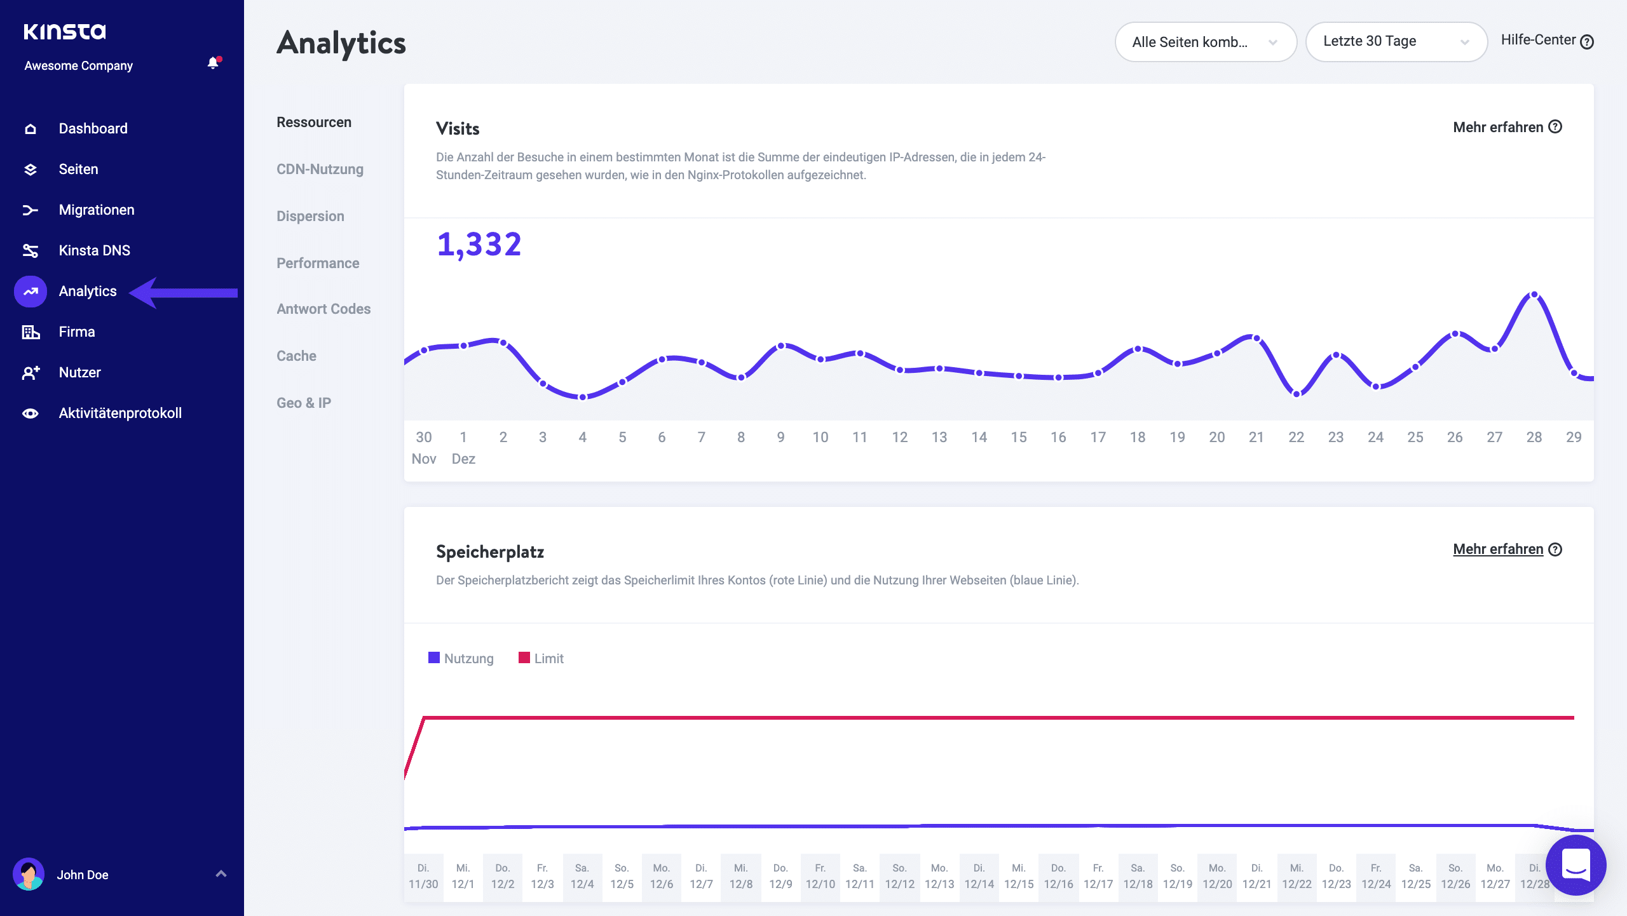Collapse the John Doe account section
The image size is (1627, 916).
221,874
